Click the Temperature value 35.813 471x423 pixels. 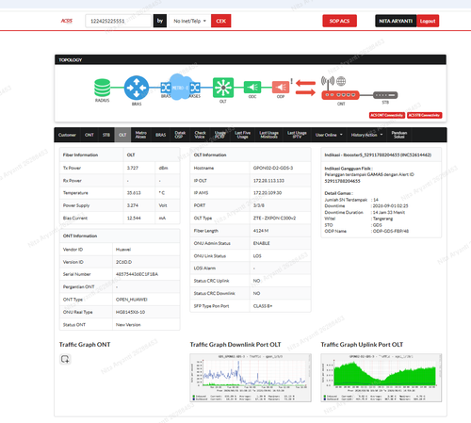[134, 193]
